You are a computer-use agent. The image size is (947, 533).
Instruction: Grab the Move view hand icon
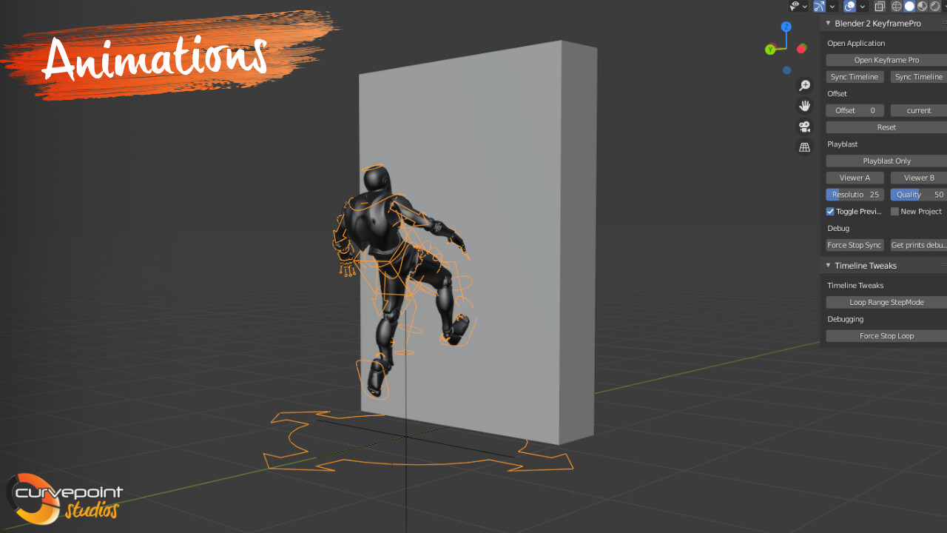tap(804, 105)
